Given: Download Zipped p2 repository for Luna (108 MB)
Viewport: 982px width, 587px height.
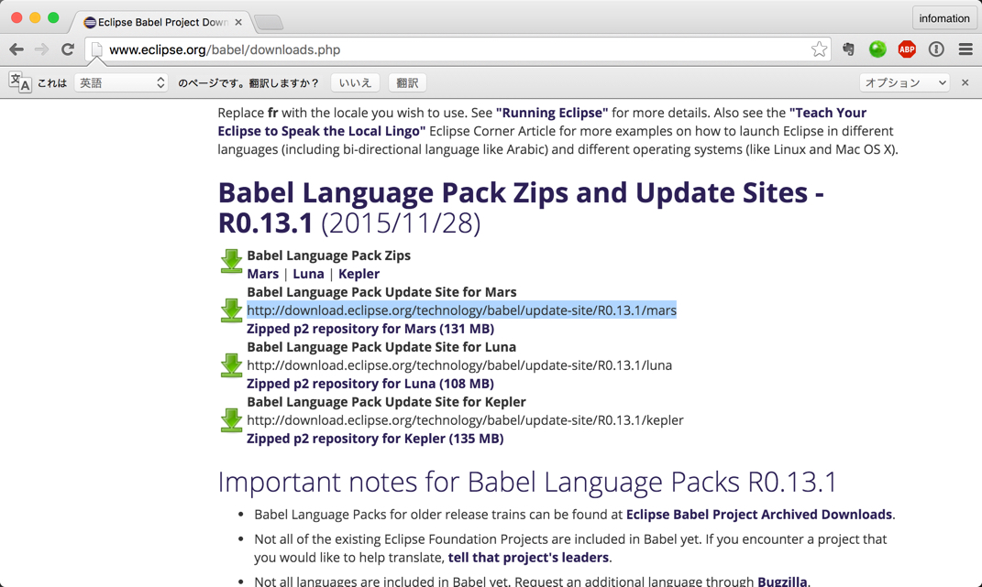Looking at the screenshot, I should (x=370, y=384).
